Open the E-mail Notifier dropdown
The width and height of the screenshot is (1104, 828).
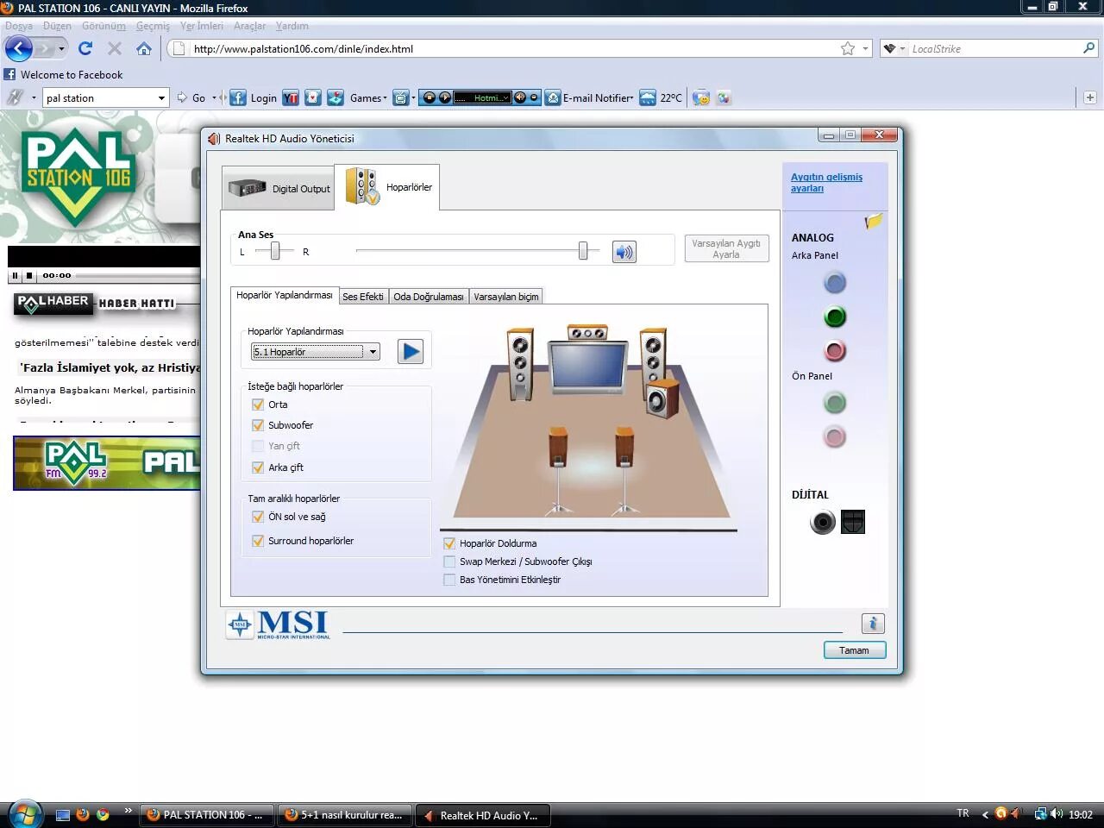pyautogui.click(x=632, y=98)
